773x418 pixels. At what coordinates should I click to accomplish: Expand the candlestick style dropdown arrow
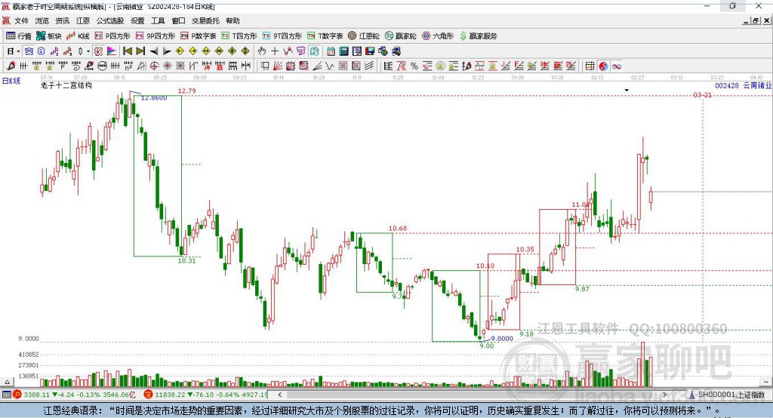point(89,51)
